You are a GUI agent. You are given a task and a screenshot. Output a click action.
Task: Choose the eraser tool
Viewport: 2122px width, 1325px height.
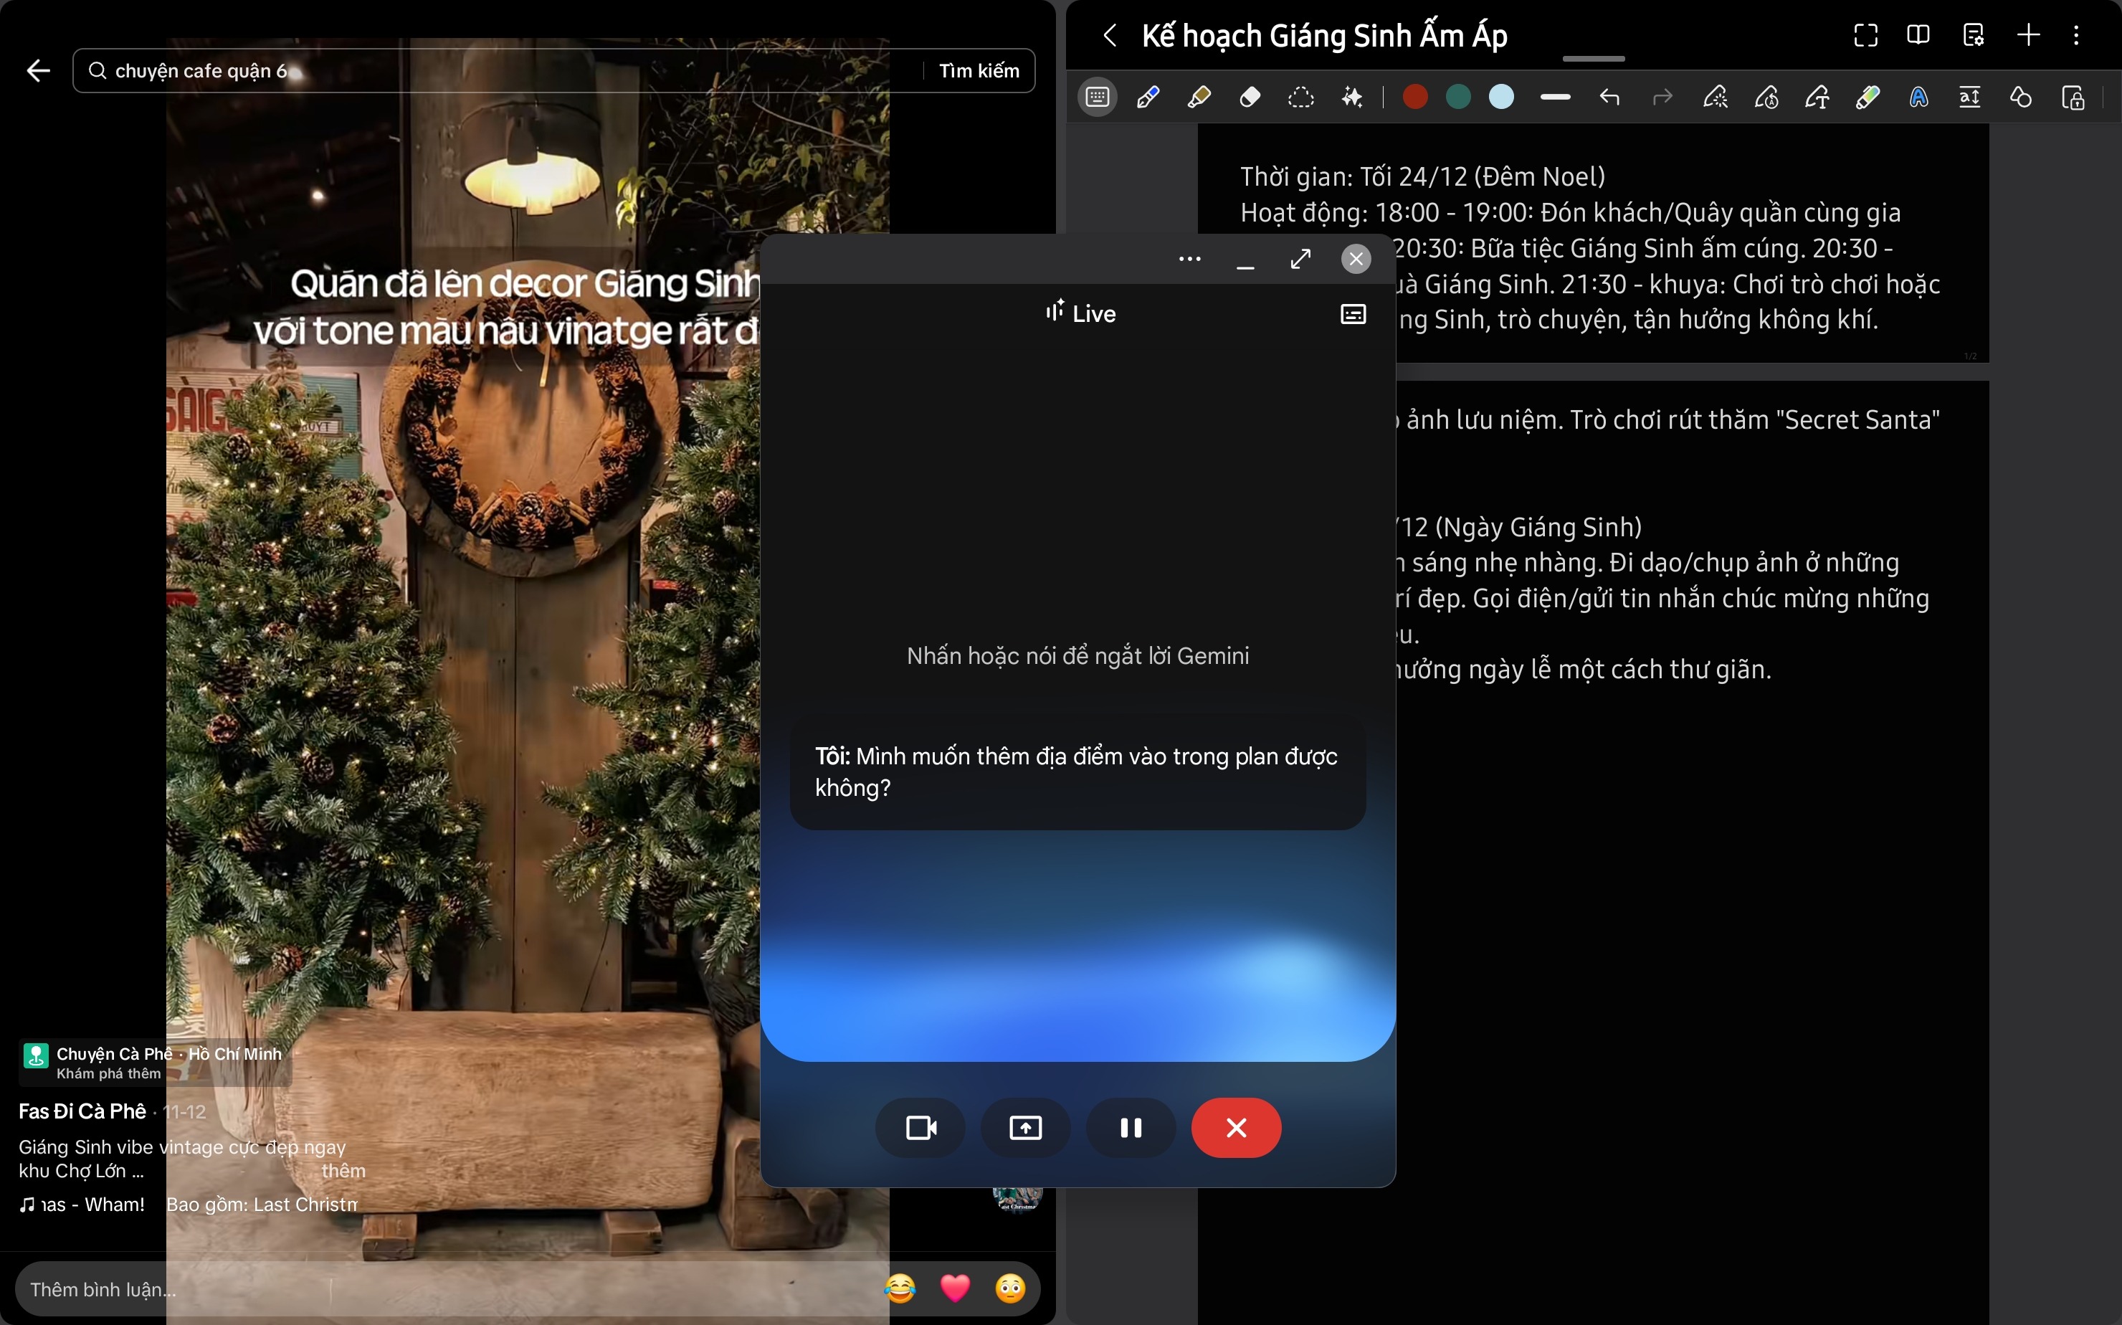[1250, 98]
